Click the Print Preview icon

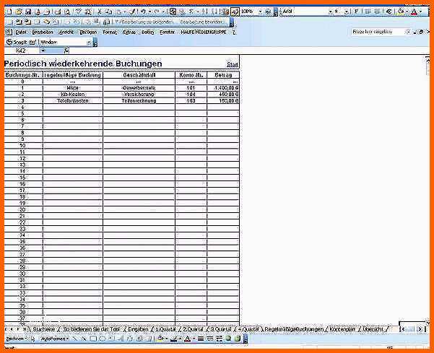66,12
